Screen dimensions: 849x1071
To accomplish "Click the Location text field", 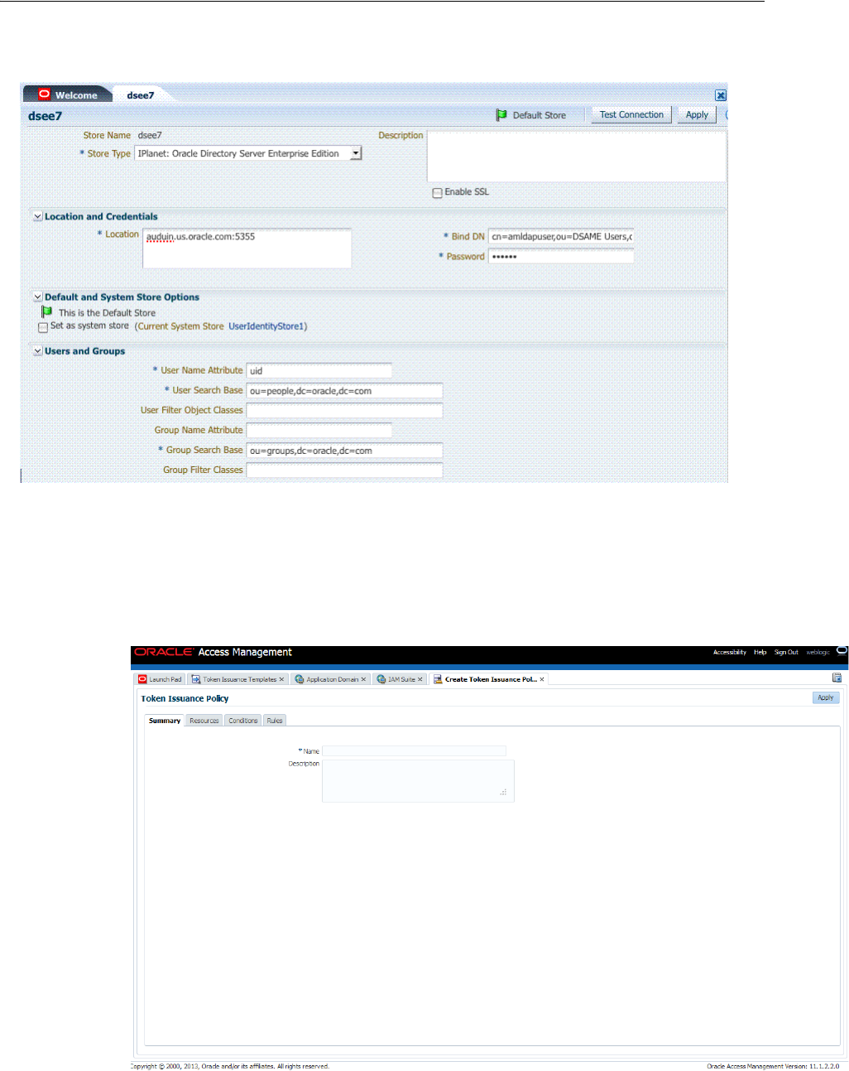I will (247, 248).
